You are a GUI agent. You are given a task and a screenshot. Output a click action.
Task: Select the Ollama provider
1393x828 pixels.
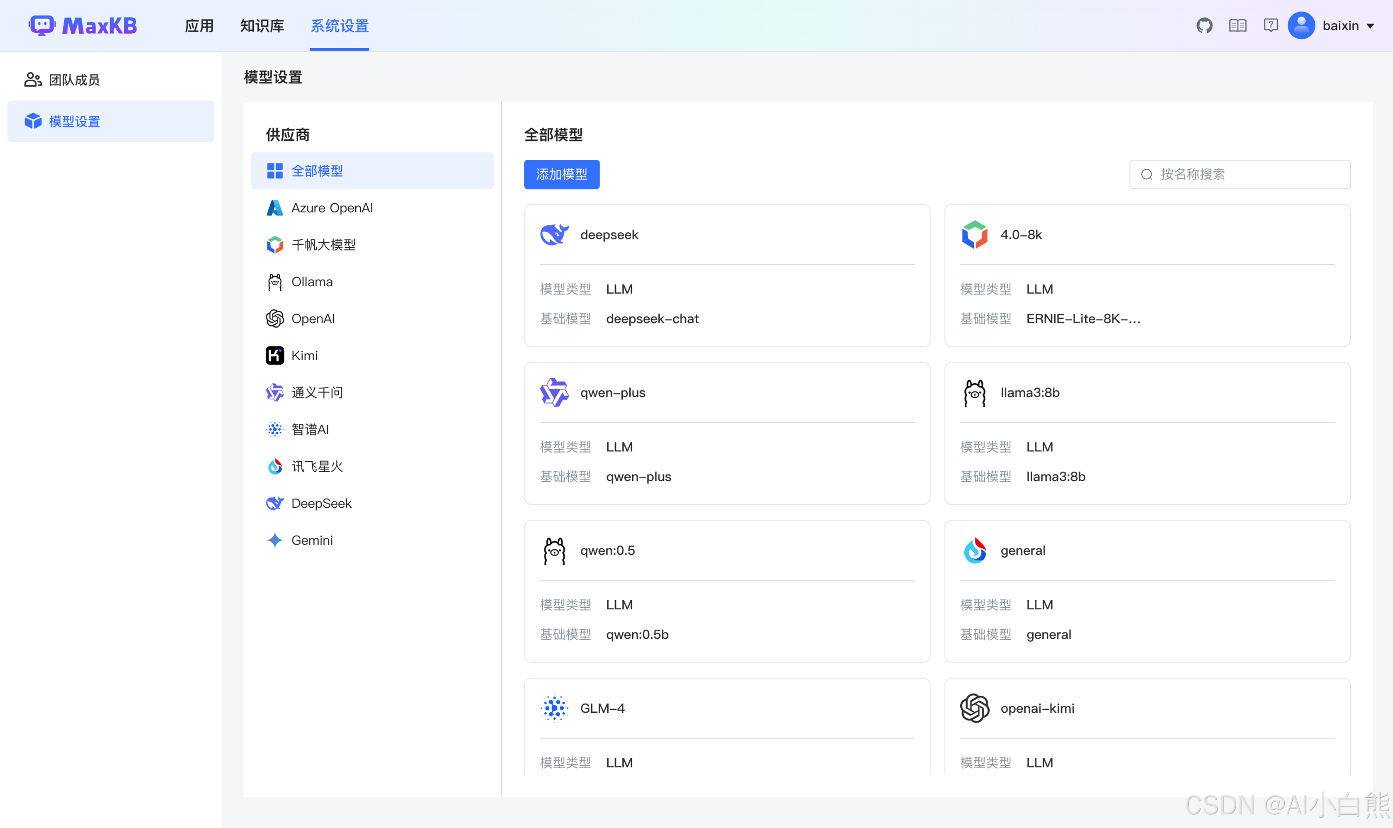click(311, 281)
